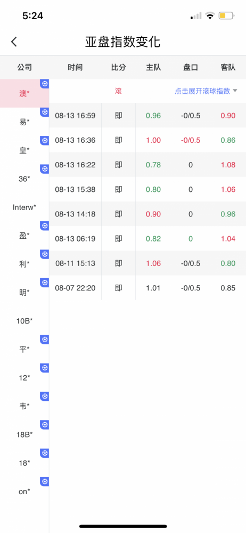246x533 pixels.
Task: Select company 36* in sidebar
Action: coord(24,179)
